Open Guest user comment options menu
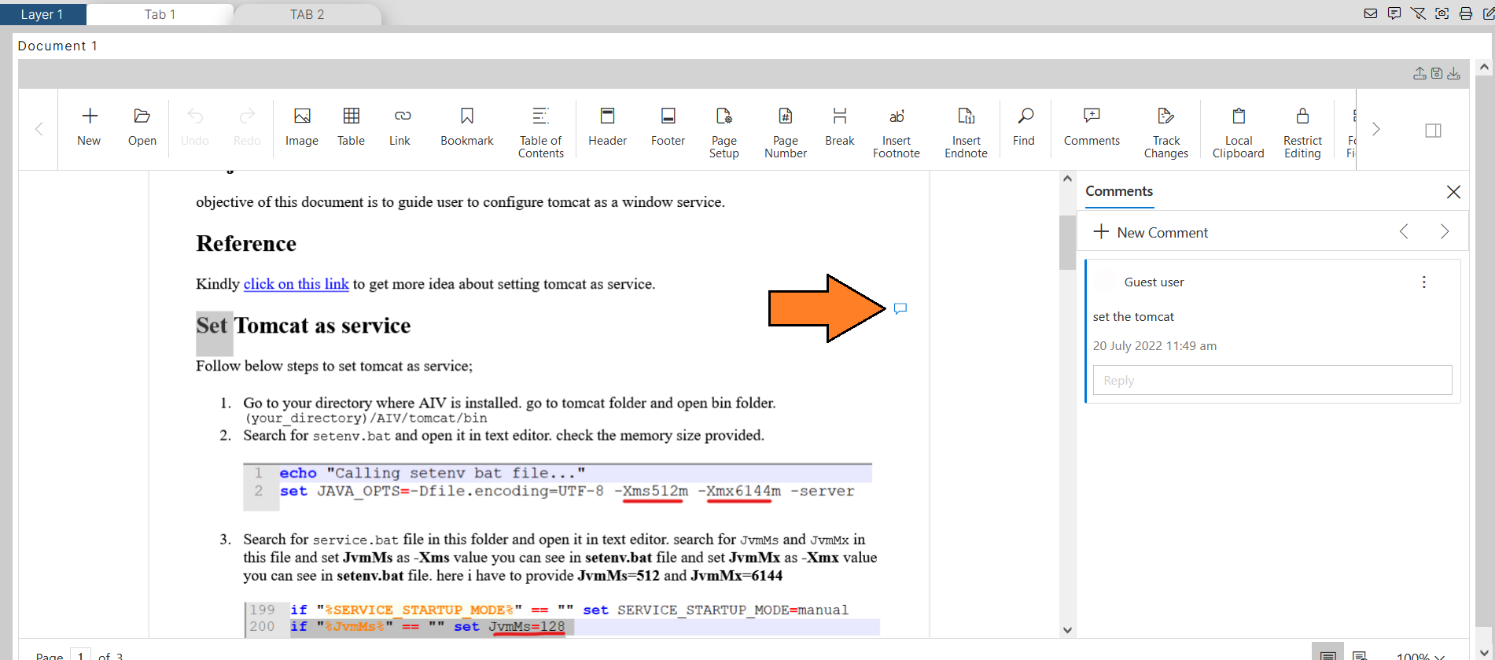1495x660 pixels. (x=1423, y=282)
